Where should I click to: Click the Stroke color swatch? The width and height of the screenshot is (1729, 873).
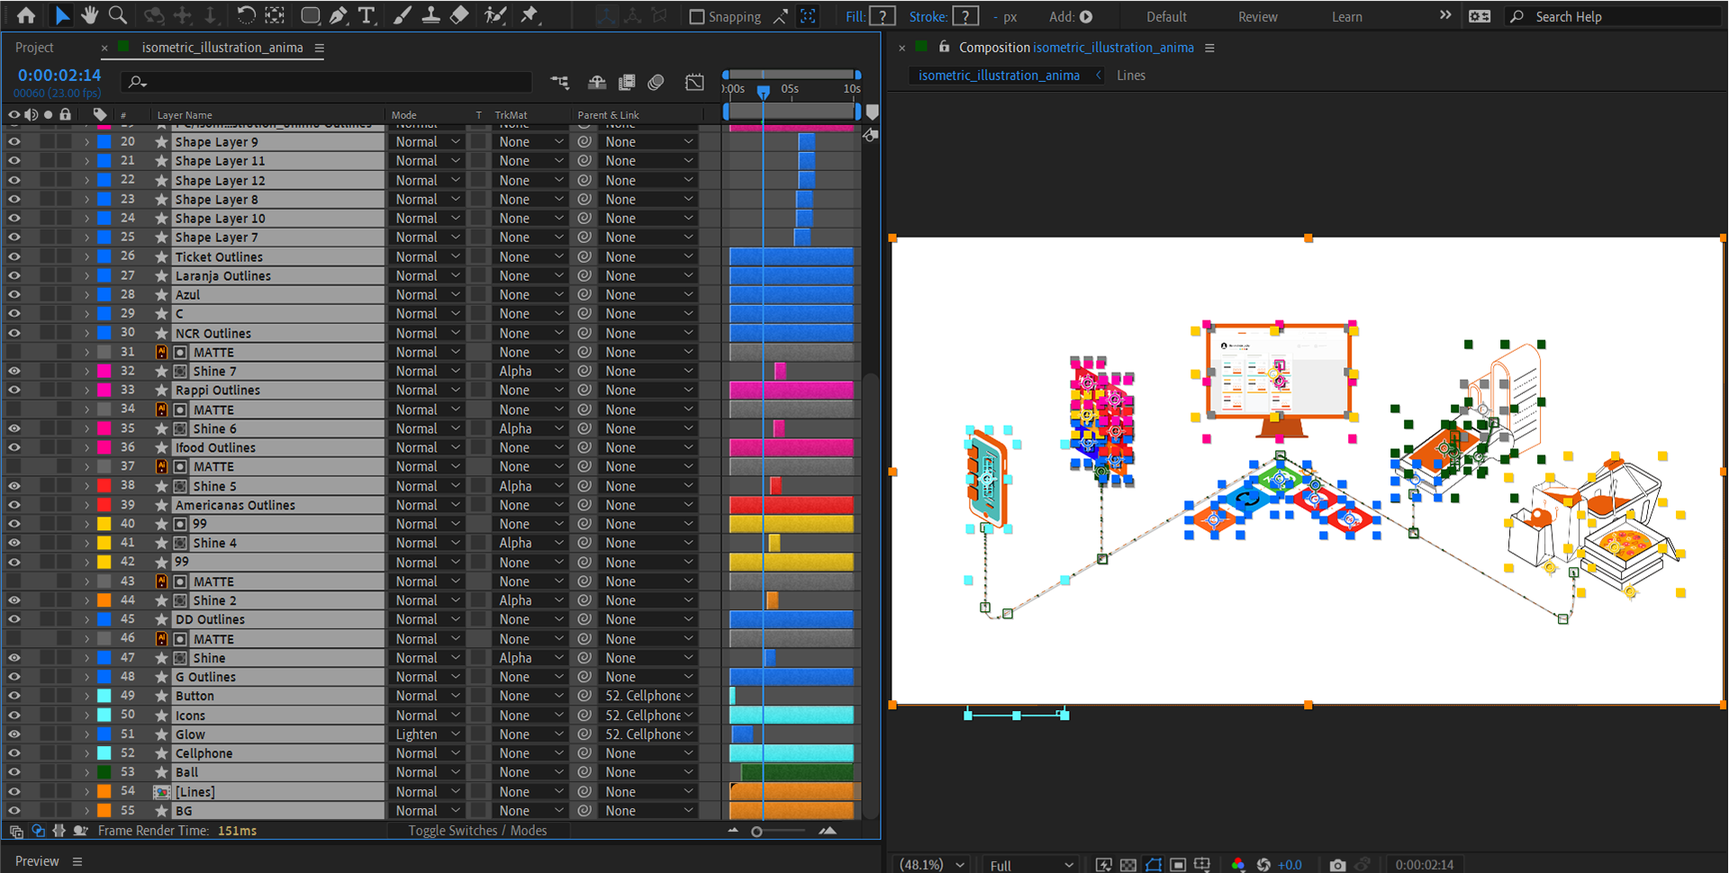pyautogui.click(x=965, y=16)
